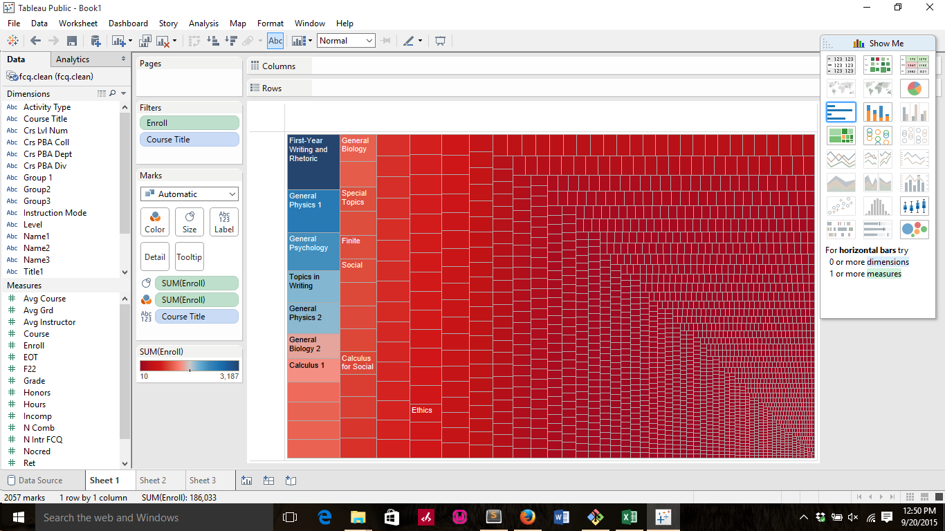Click the new dashboard tab icon at bottom
This screenshot has width=945, height=531.
268,481
